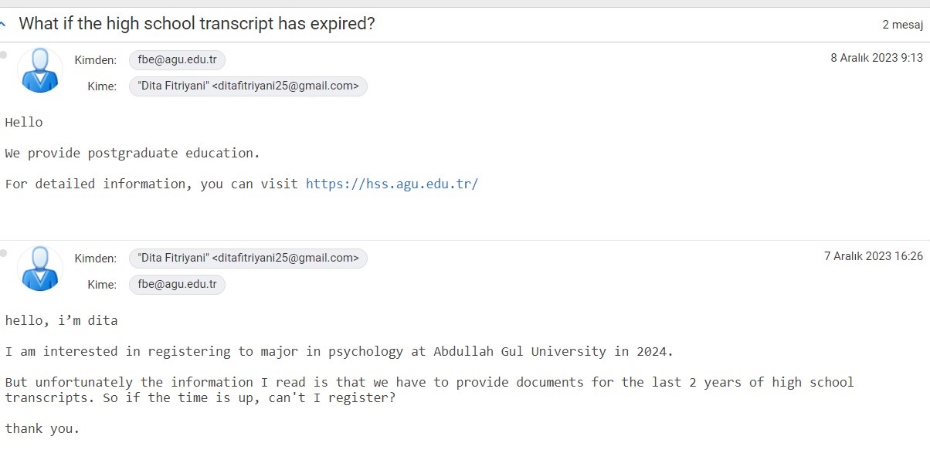Click the greeting text "hello, i'm dita"
930x453 pixels.
61,320
